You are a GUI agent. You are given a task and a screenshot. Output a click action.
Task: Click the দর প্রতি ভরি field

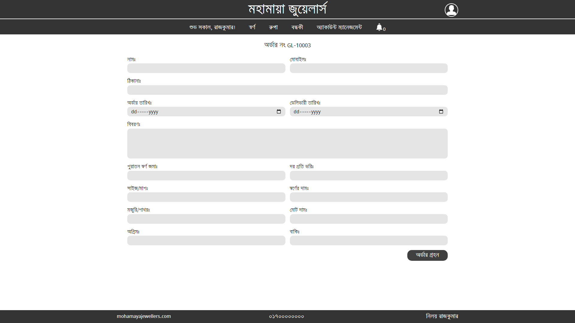368,176
